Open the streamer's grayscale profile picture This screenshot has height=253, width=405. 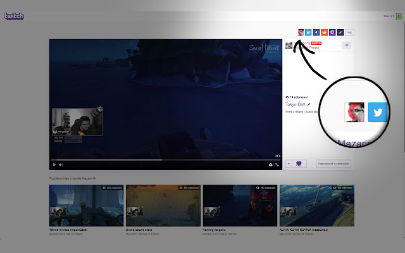[x=289, y=45]
